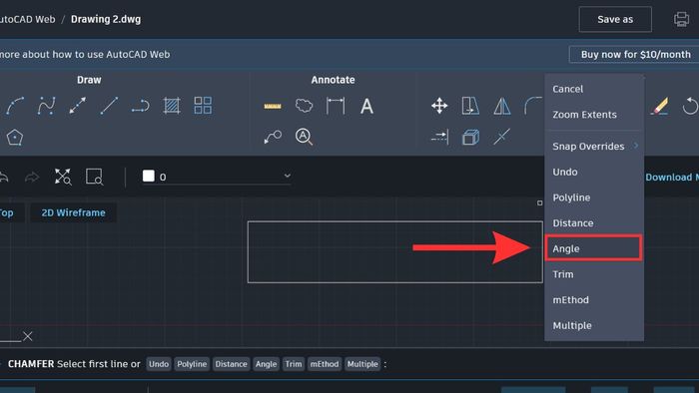Click the Top view label
The image size is (699, 393).
7,212
